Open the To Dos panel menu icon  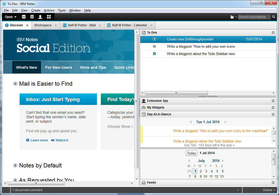coord(273,33)
